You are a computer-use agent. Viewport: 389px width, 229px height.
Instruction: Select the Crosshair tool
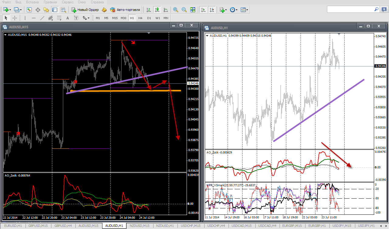click(x=15, y=18)
